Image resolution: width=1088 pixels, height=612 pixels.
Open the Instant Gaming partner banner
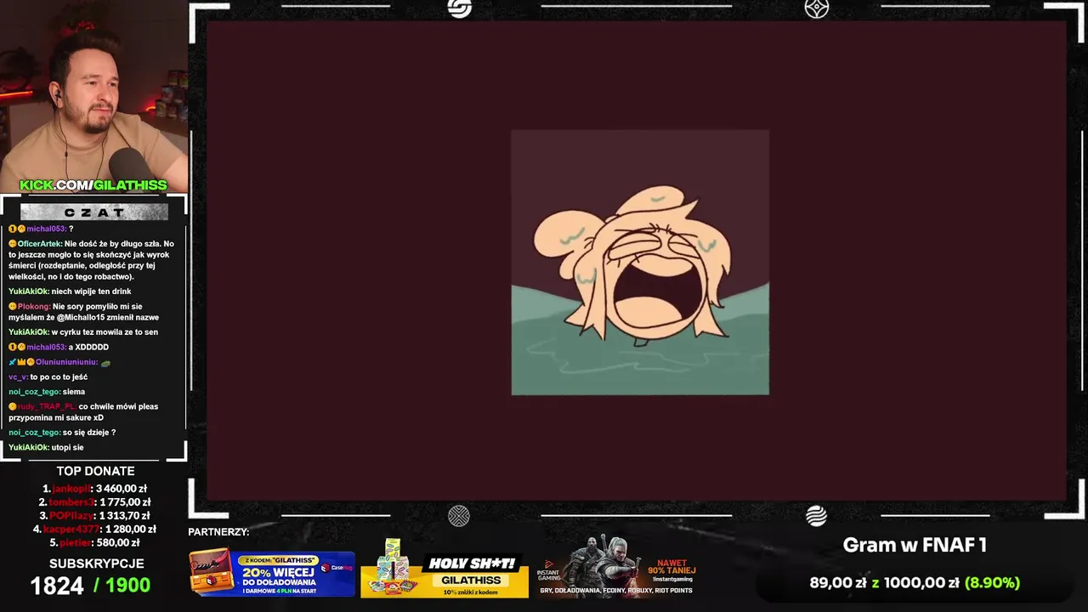(617, 566)
